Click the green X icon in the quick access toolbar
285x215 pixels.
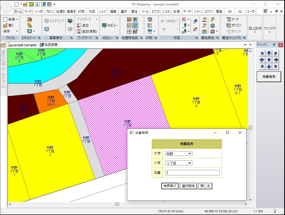click(x=31, y=4)
